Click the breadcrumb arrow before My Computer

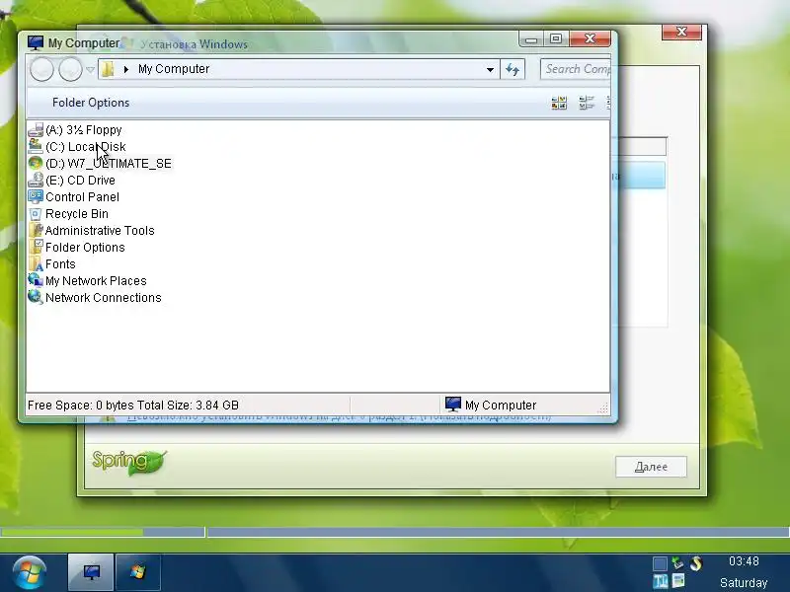126,69
